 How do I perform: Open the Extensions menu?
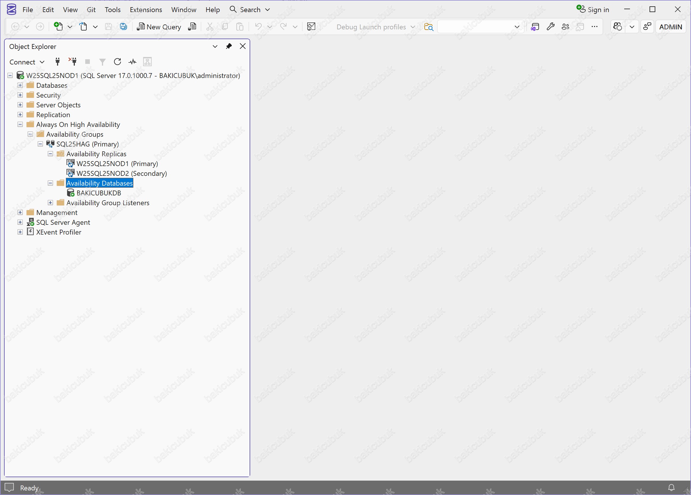(146, 10)
